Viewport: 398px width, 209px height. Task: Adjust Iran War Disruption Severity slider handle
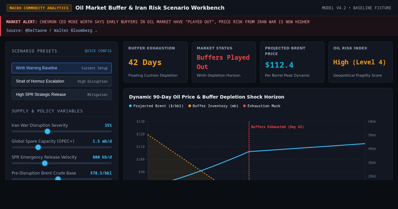pyautogui.click(x=47, y=131)
